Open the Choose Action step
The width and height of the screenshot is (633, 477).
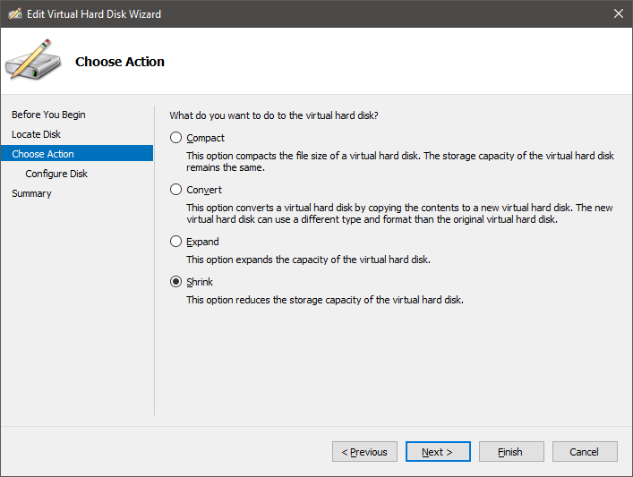coord(77,153)
